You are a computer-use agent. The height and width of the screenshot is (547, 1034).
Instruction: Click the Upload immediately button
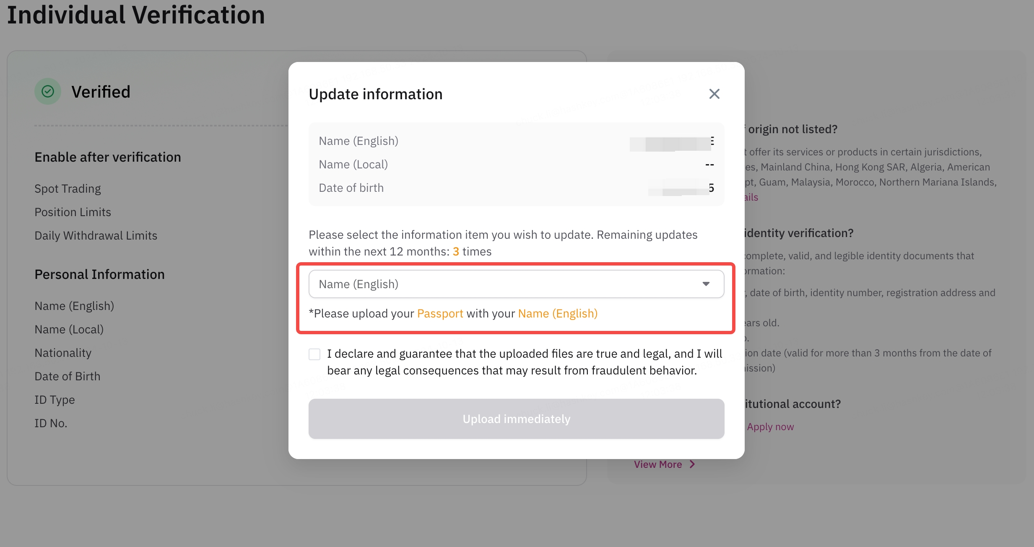[x=516, y=419]
